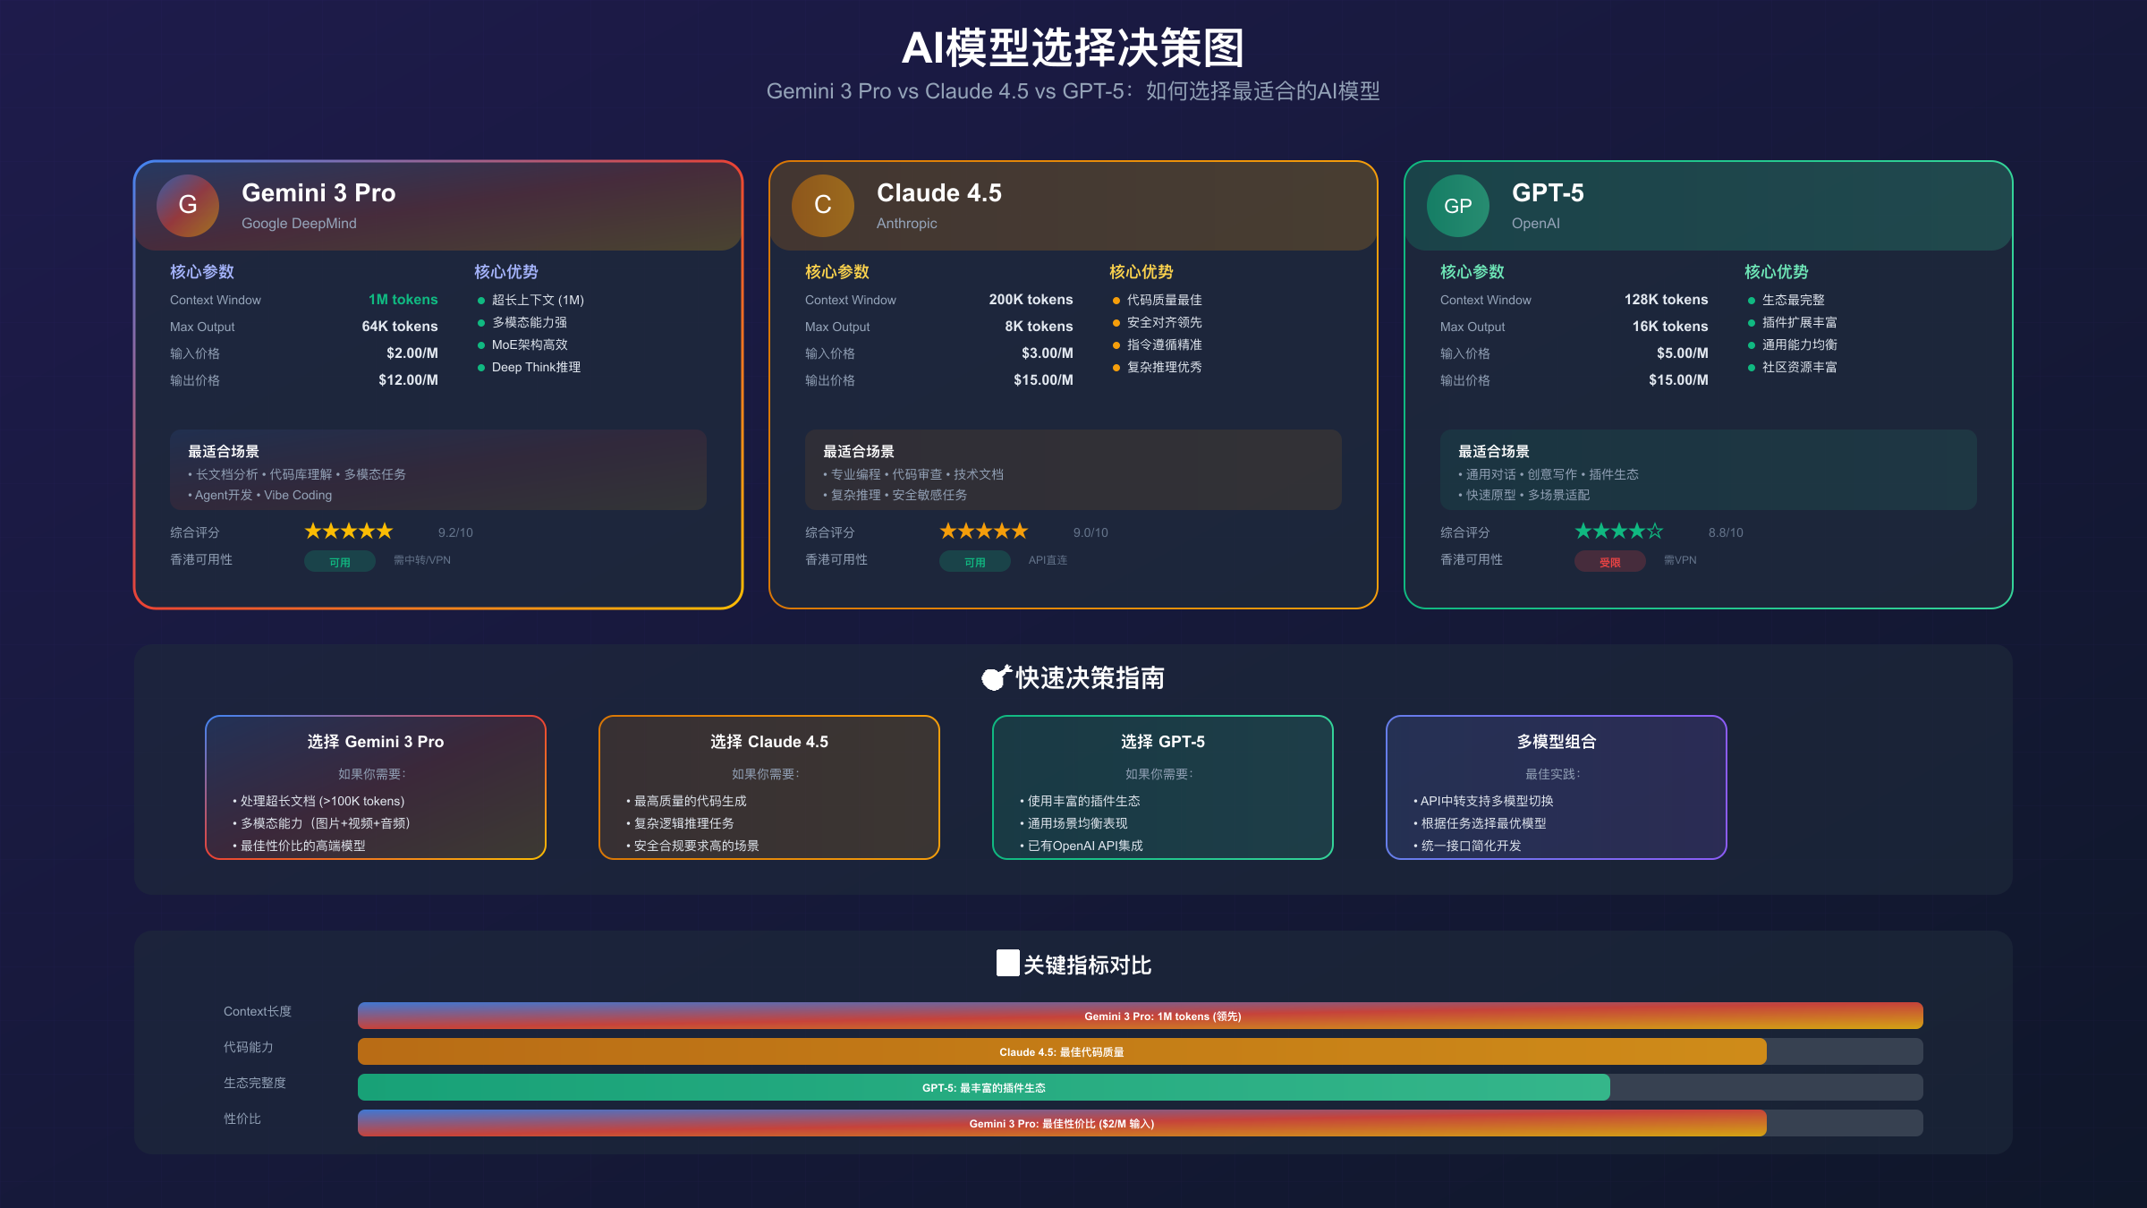Switch to the 多模型组合 guide card
The image size is (2147, 1208).
(1556, 787)
